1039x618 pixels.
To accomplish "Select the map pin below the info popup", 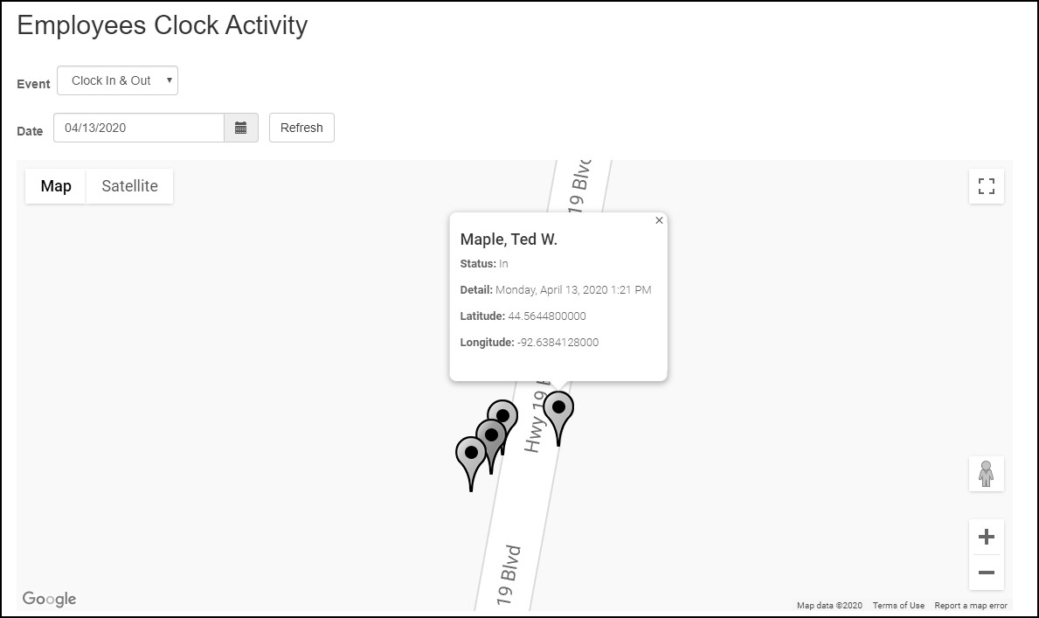I will point(558,408).
